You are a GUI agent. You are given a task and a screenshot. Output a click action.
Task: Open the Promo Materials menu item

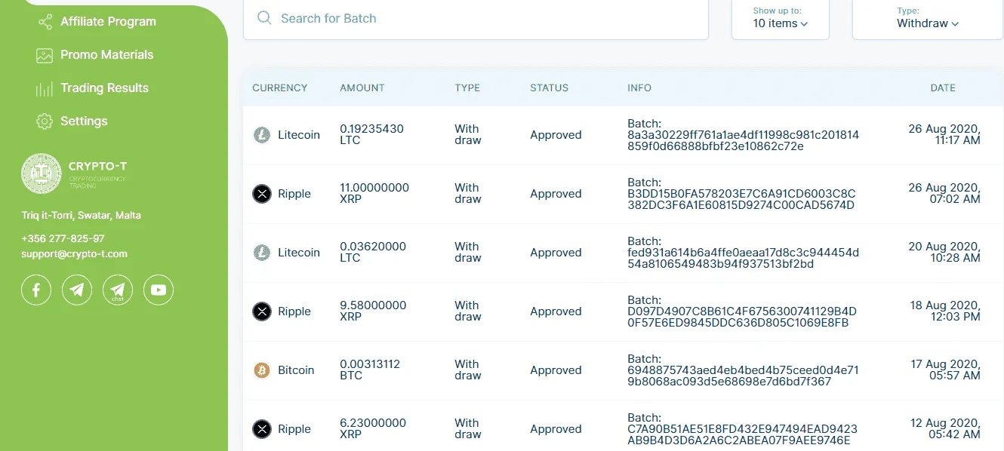106,55
